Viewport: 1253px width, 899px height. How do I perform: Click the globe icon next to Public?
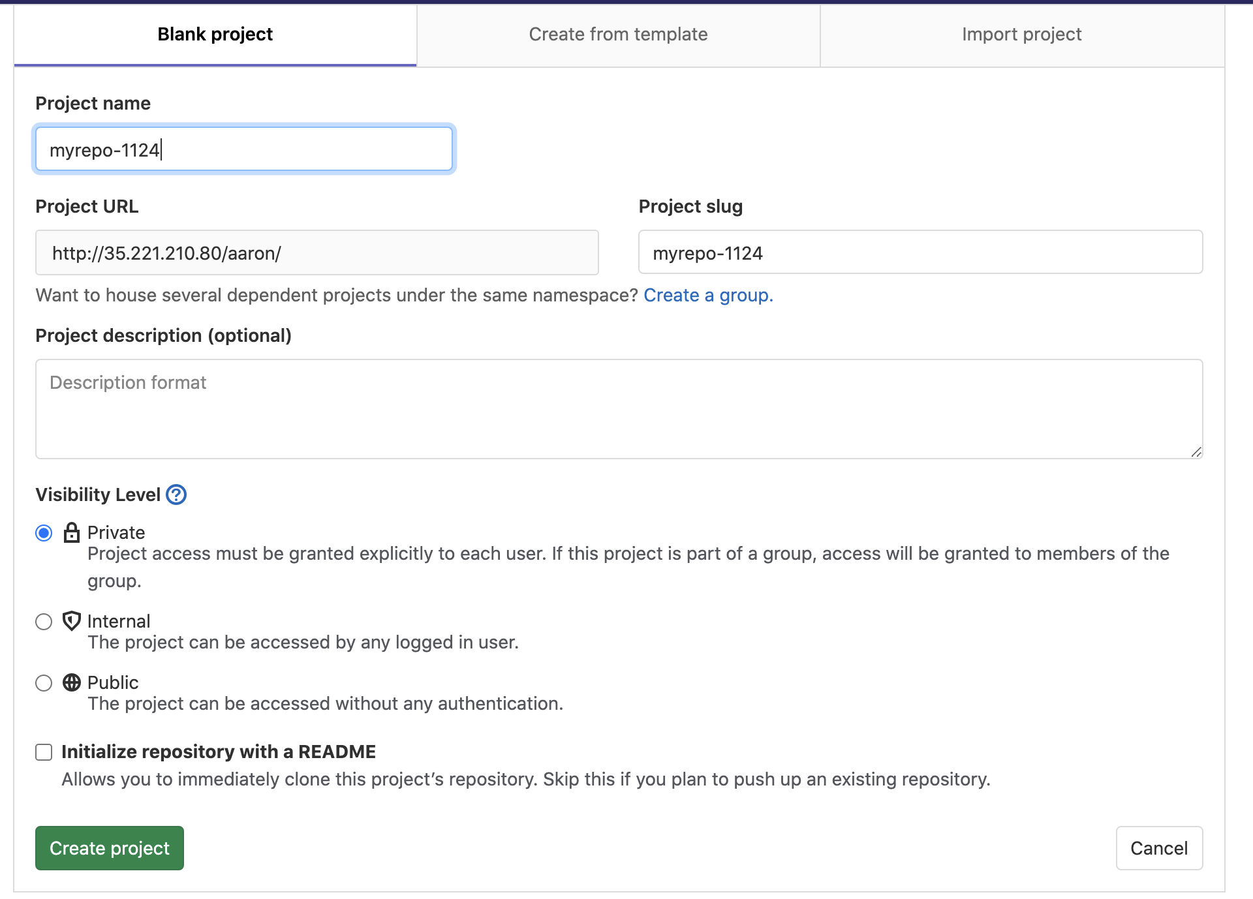pos(71,684)
